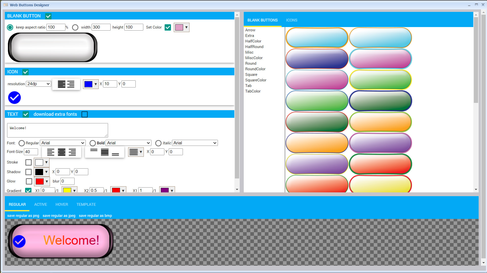Click save regular as png
487x273 pixels.
[23, 216]
